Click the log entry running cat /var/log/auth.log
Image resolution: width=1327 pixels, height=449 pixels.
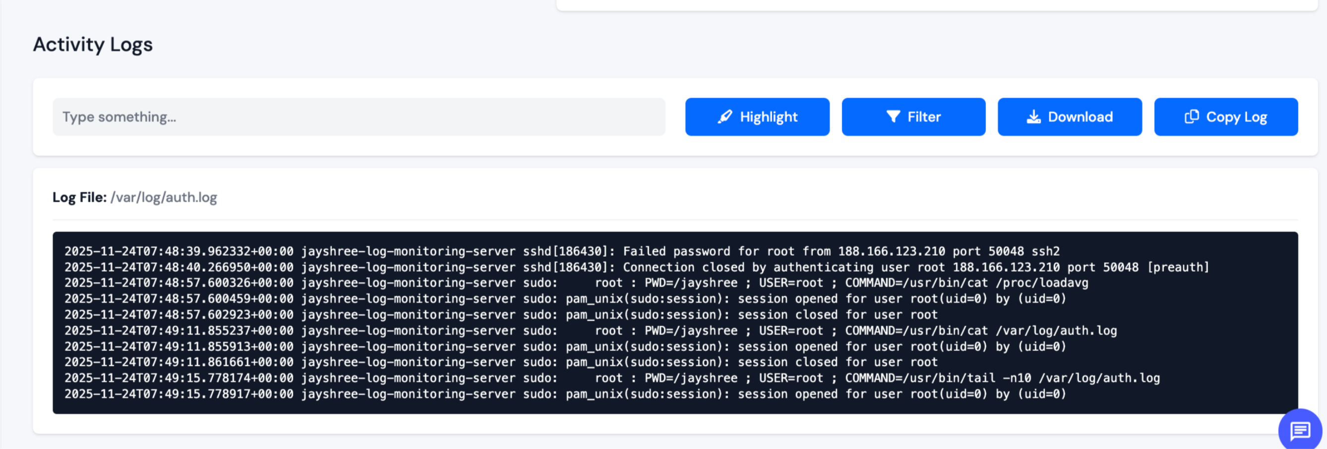(x=590, y=331)
